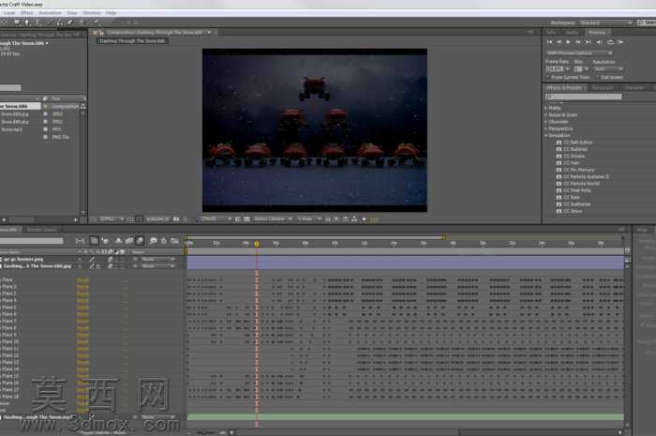The image size is (656, 436).
Task: Toggle loop option in Preview panel
Action: [610, 42]
